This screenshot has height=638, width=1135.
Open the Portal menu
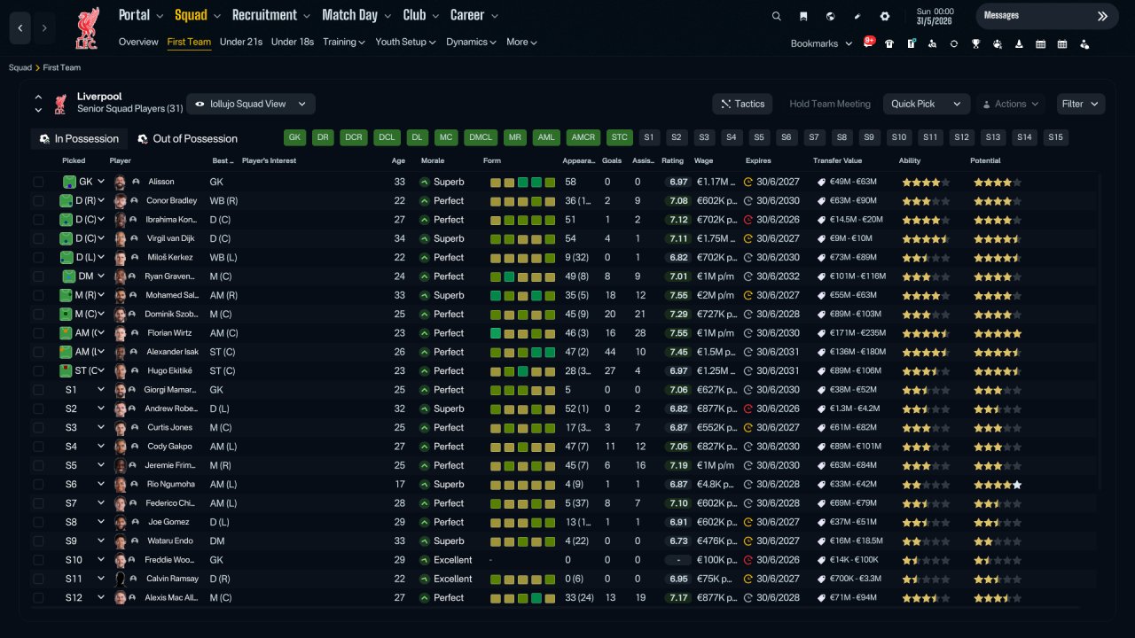coord(141,15)
